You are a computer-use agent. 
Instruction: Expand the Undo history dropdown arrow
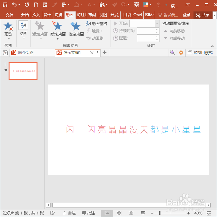19,5
